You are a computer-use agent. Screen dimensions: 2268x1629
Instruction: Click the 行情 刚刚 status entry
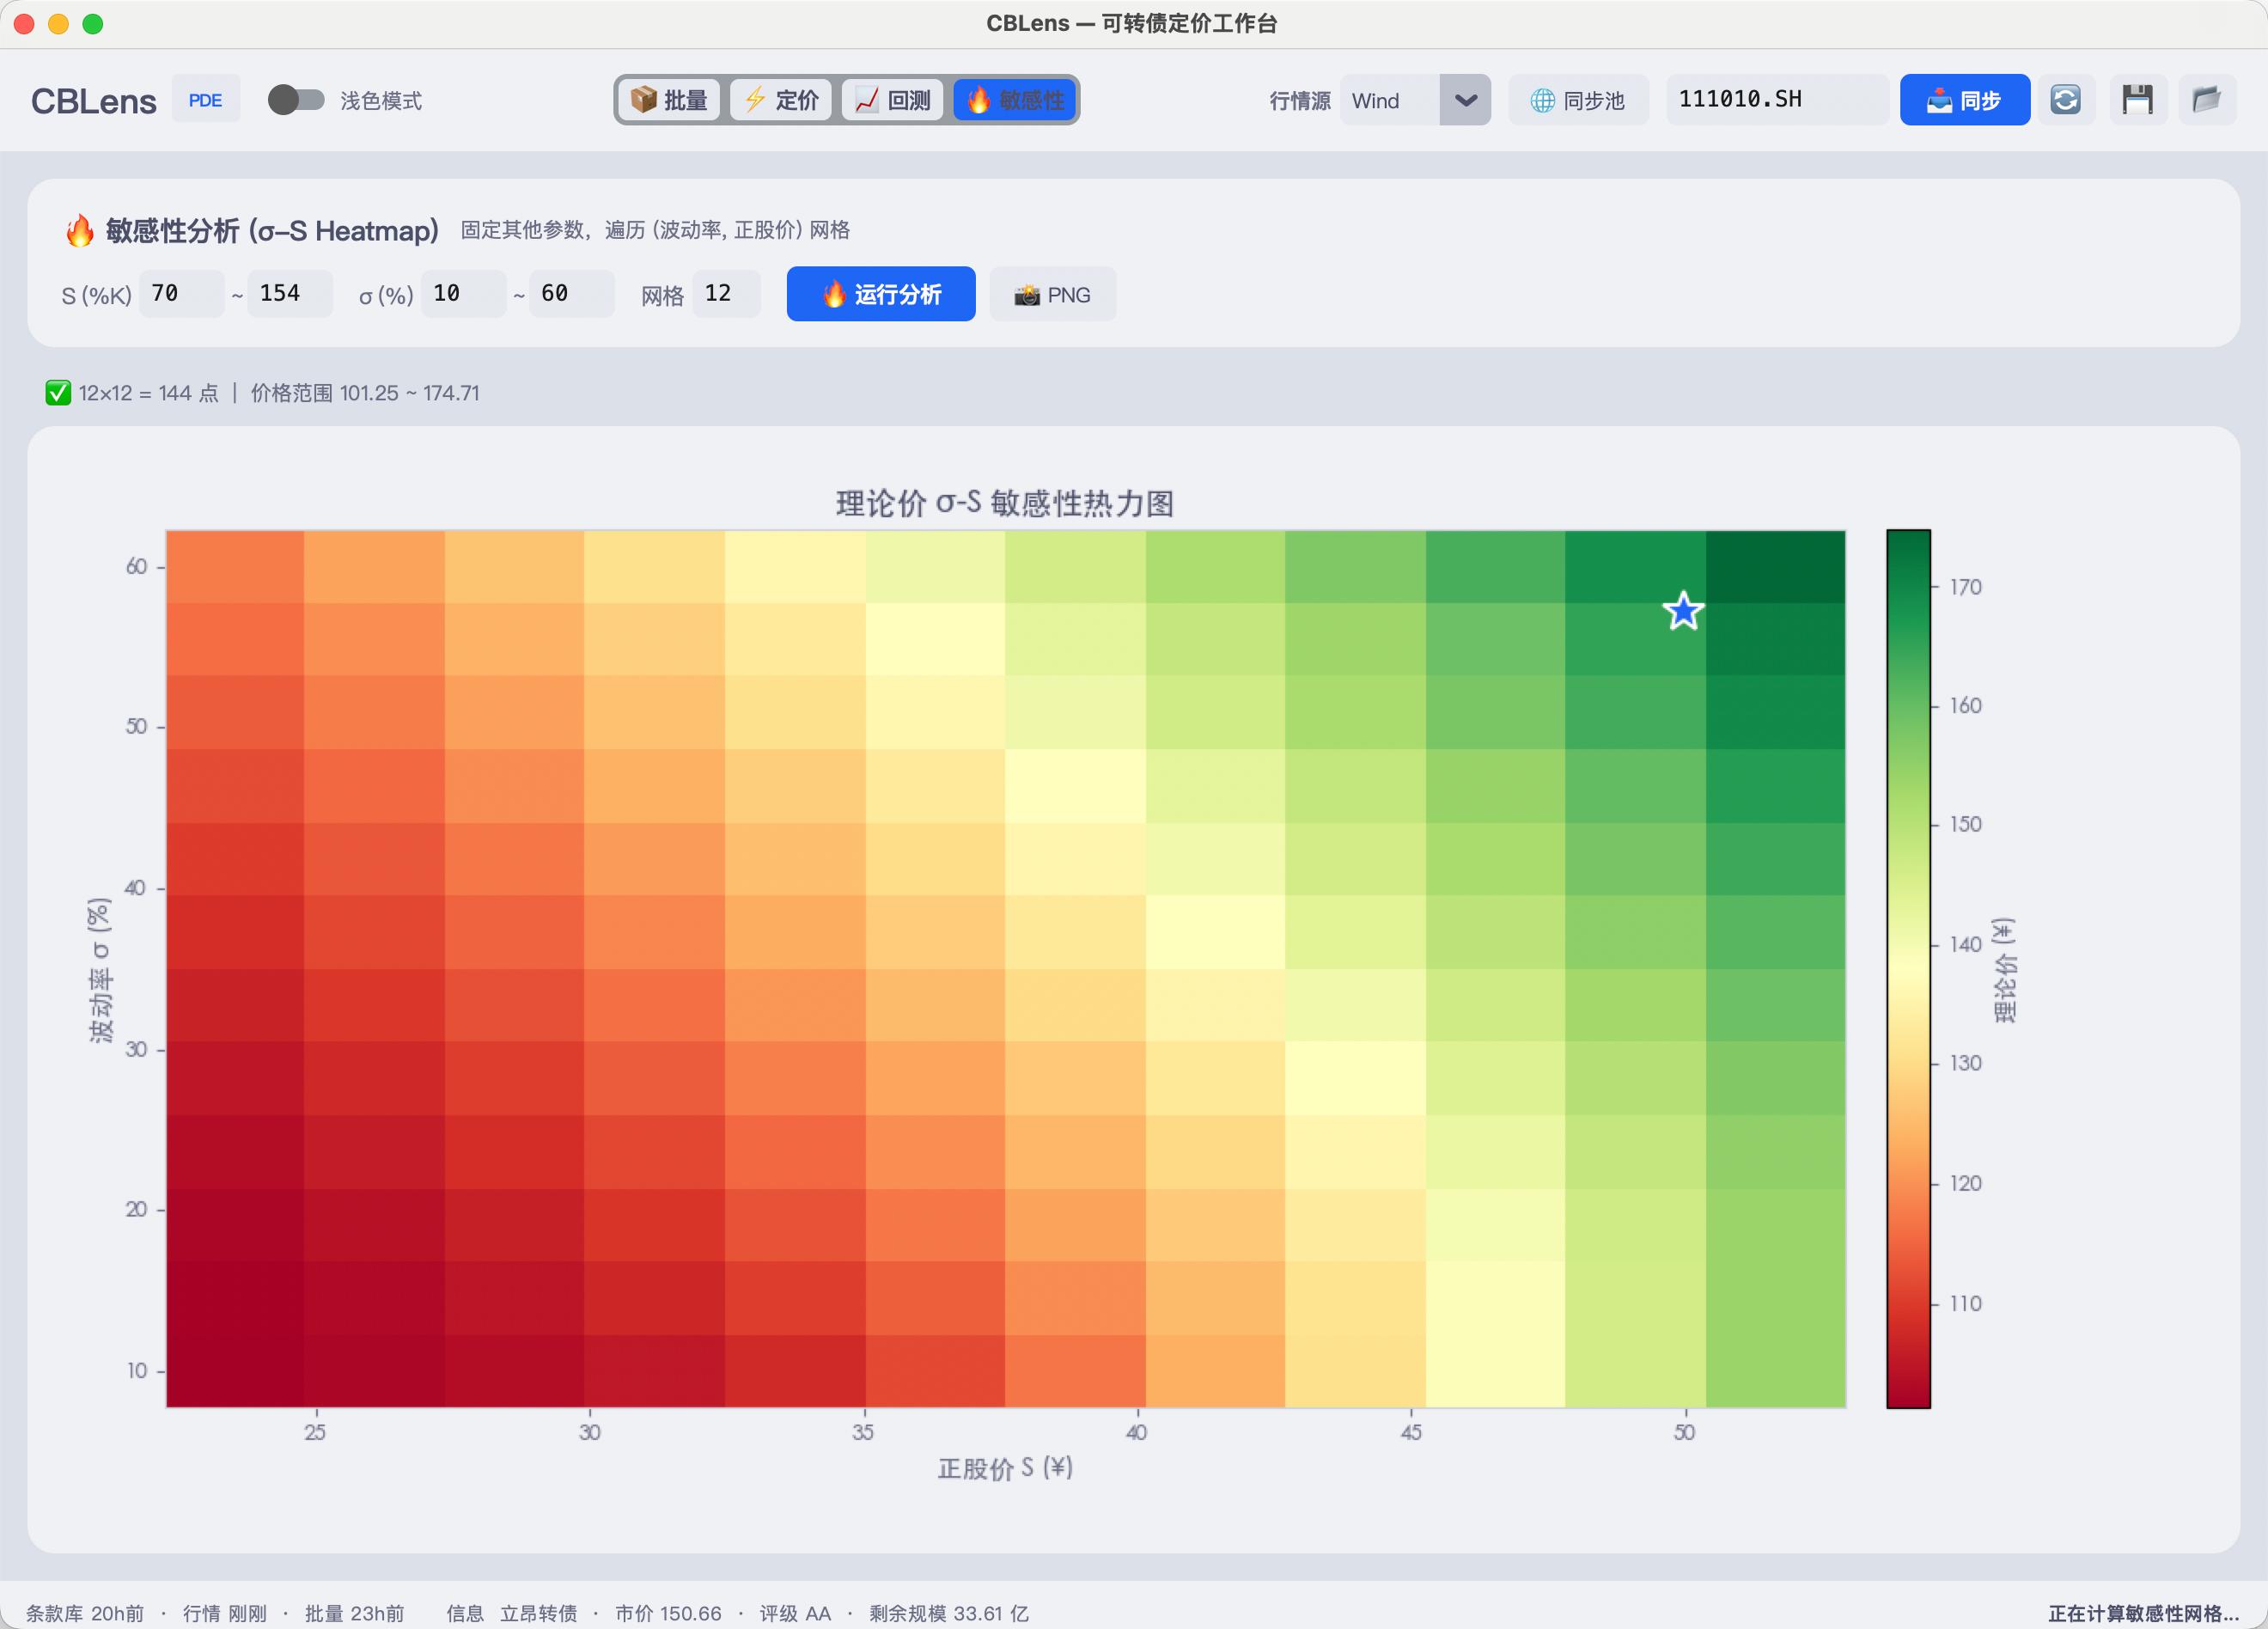225,1613
